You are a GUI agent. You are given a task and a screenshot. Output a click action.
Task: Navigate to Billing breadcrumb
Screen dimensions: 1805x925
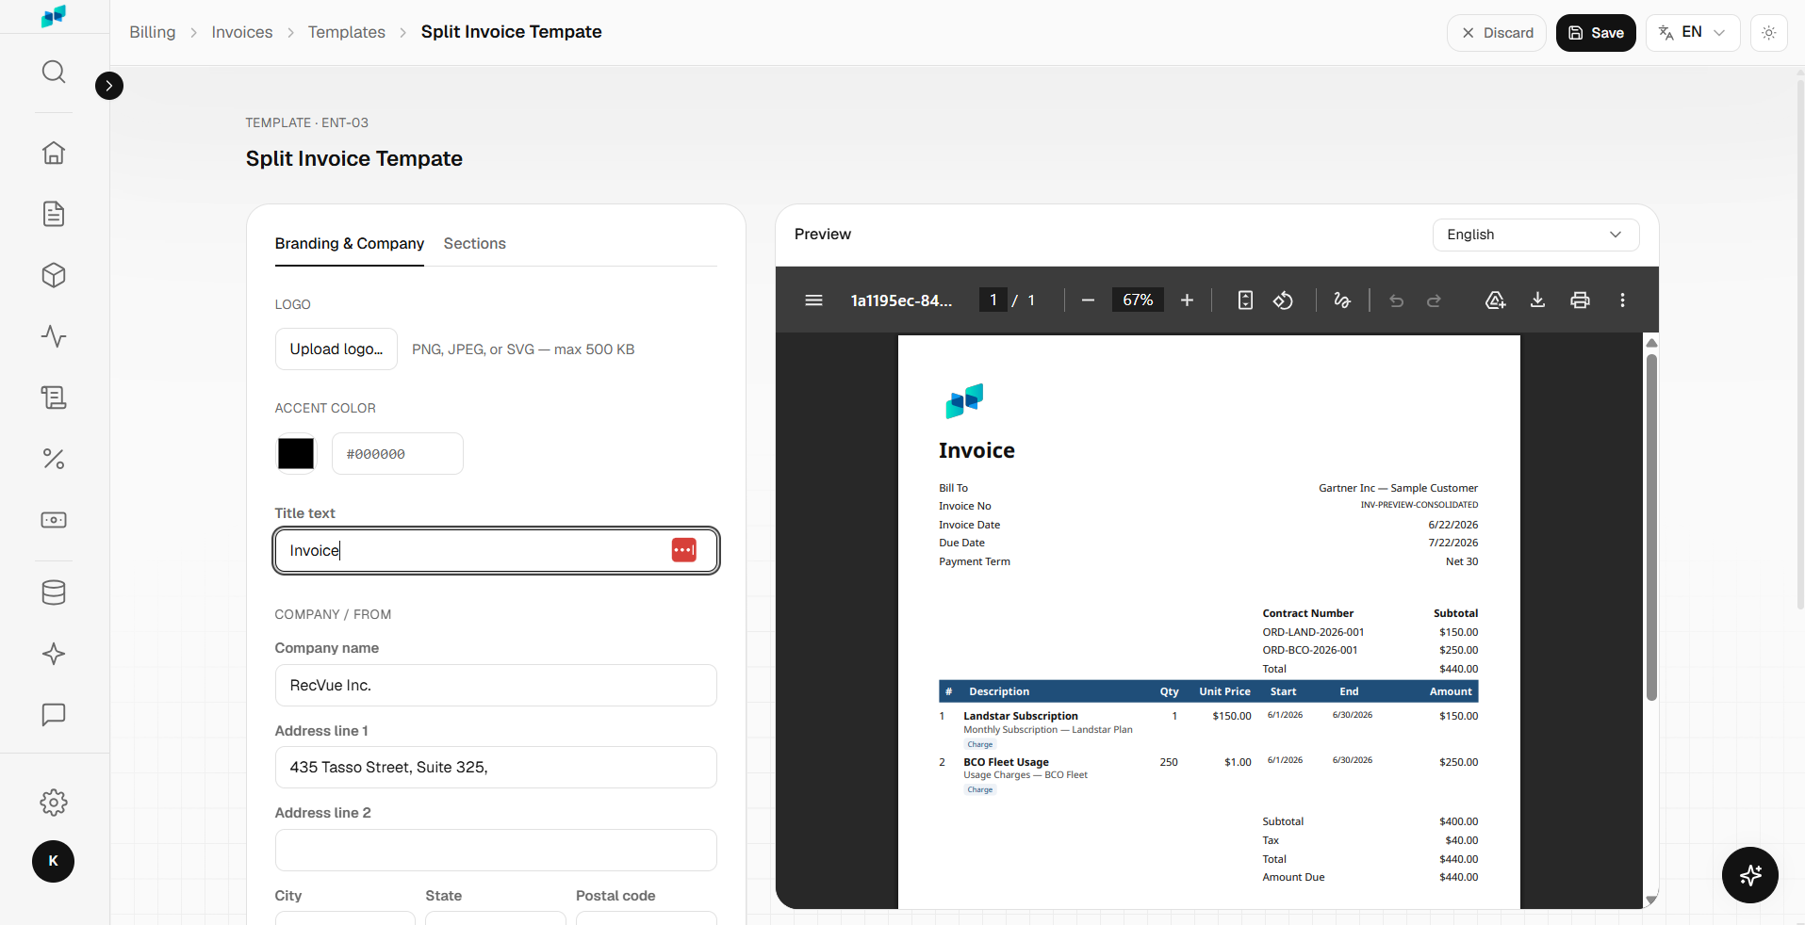(152, 32)
